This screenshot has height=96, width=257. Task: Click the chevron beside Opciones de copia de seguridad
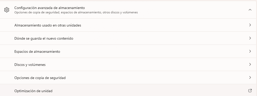250,77
